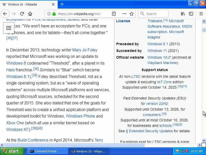Screen dimensions: 206x155
Task: Open the schools link
Action: pos(166,126)
